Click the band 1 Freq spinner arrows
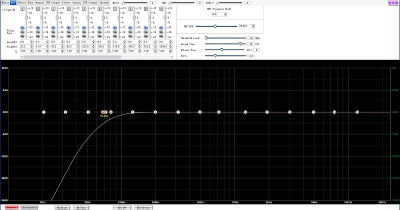Image resolution: width=400 pixels, height=210 pixels. (33, 46)
